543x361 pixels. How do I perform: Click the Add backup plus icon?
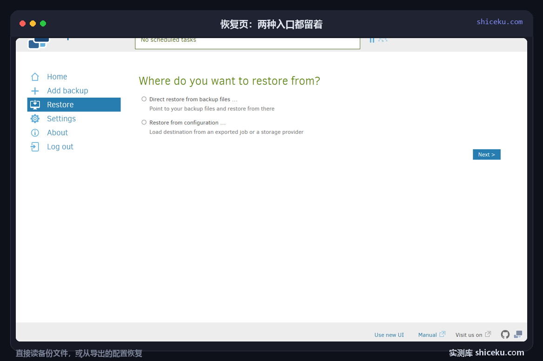click(35, 91)
